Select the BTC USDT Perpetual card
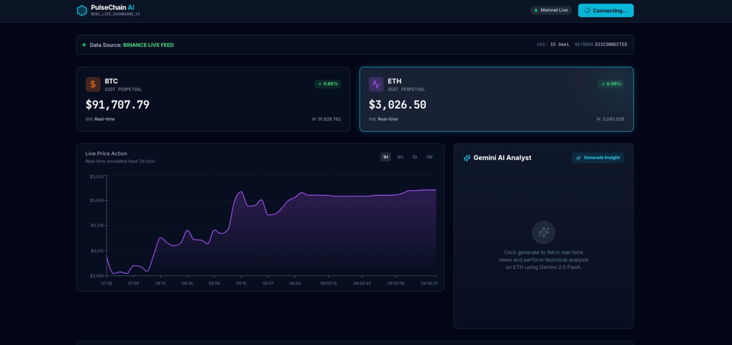 [x=213, y=99]
